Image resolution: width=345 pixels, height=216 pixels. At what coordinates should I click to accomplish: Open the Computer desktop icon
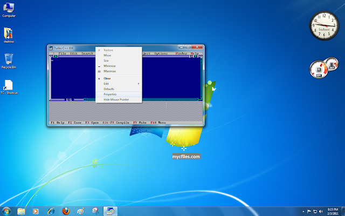(x=9, y=10)
